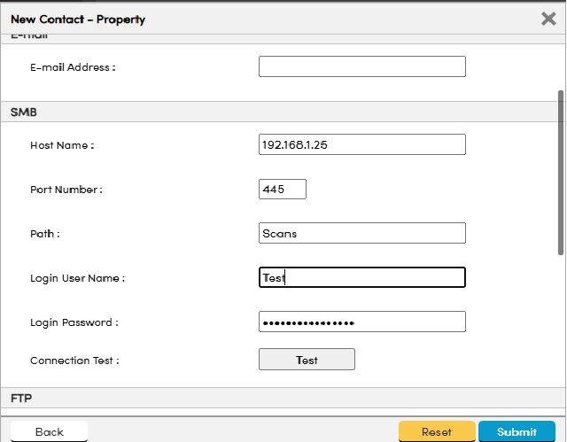
Task: Click the Login Password field
Action: coord(361,322)
